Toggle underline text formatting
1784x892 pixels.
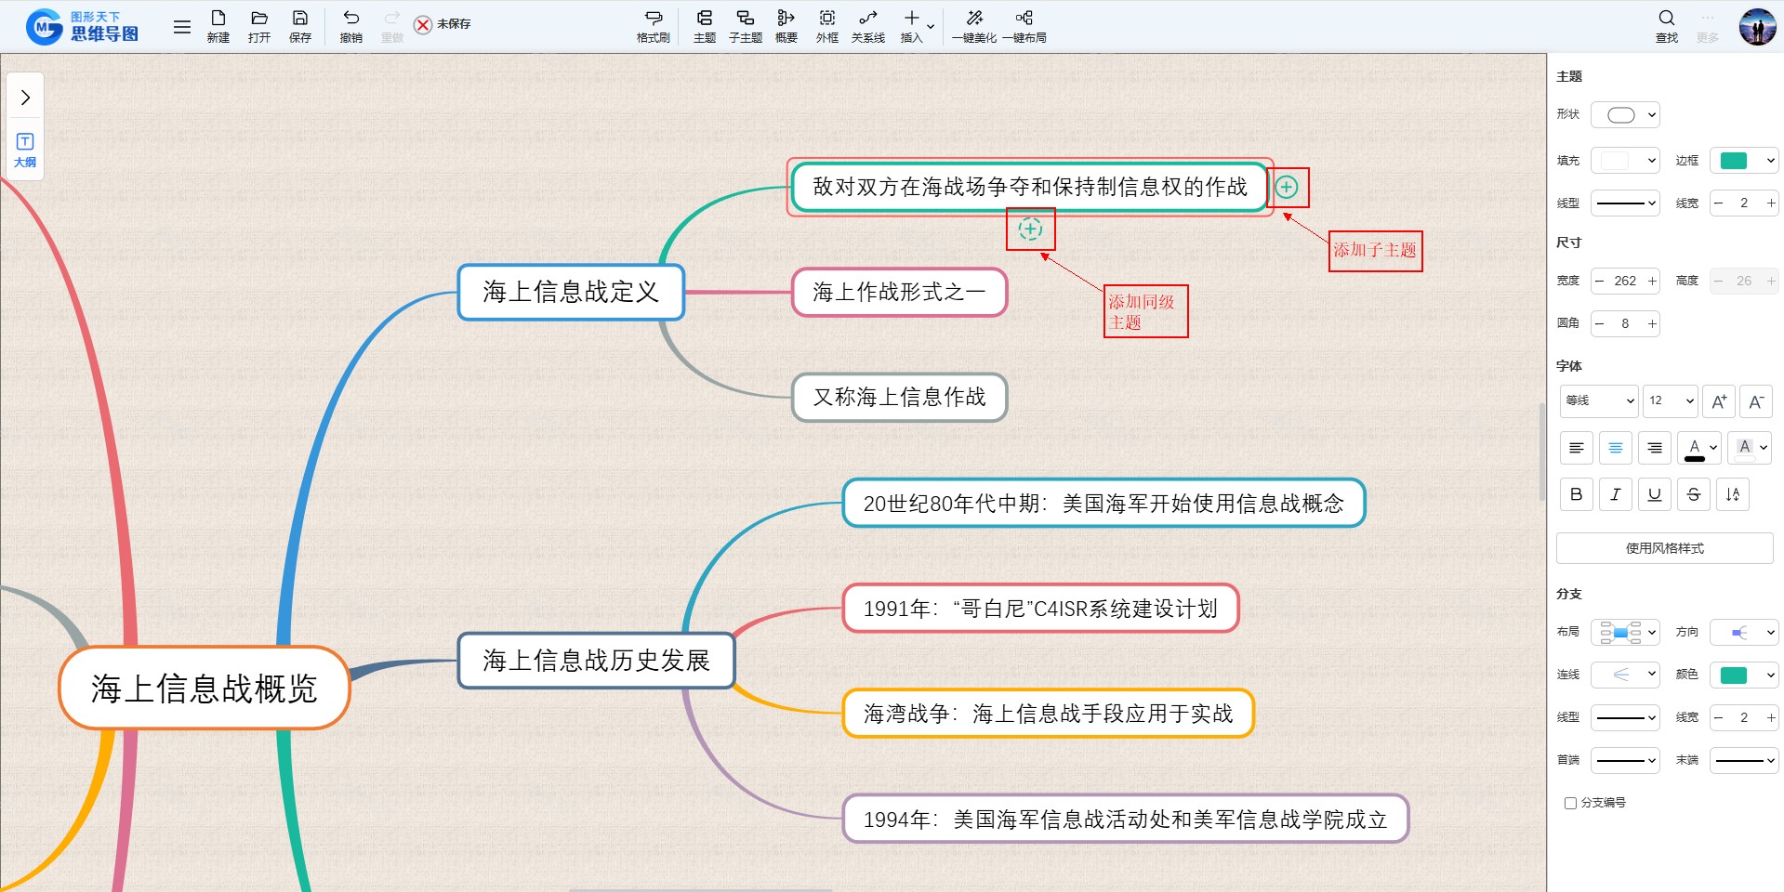1654,494
